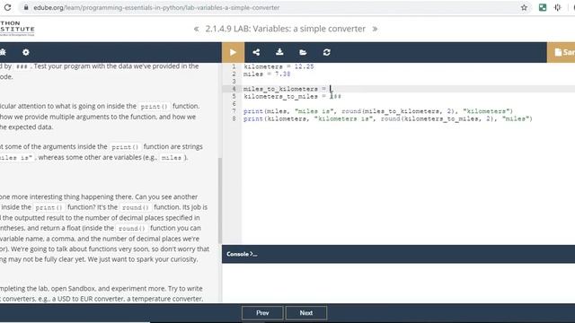The width and height of the screenshot is (575, 323).
Task: Open the Sandbox button
Action: [561, 52]
